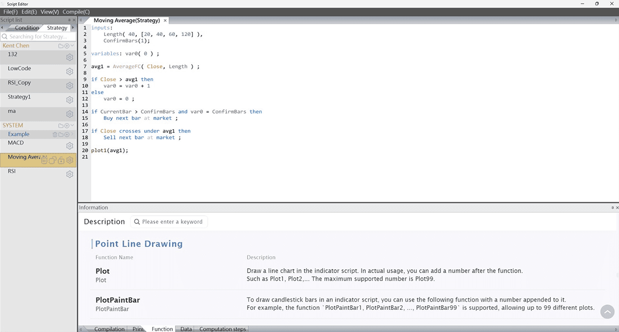Click the lock icon on Moving Average item
Image resolution: width=619 pixels, height=332 pixels.
pos(61,161)
